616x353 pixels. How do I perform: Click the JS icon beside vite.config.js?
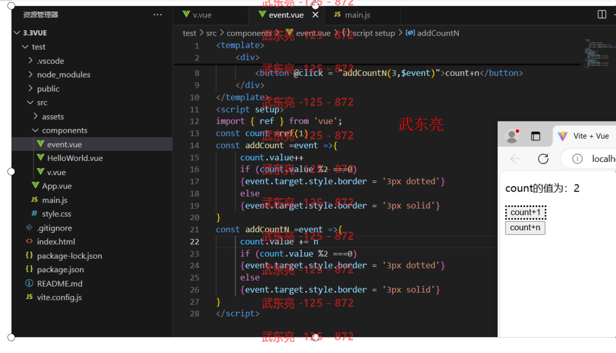29,297
